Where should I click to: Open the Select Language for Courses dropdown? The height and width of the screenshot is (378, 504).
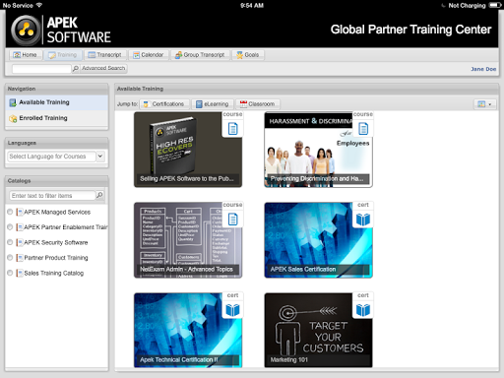(100, 157)
